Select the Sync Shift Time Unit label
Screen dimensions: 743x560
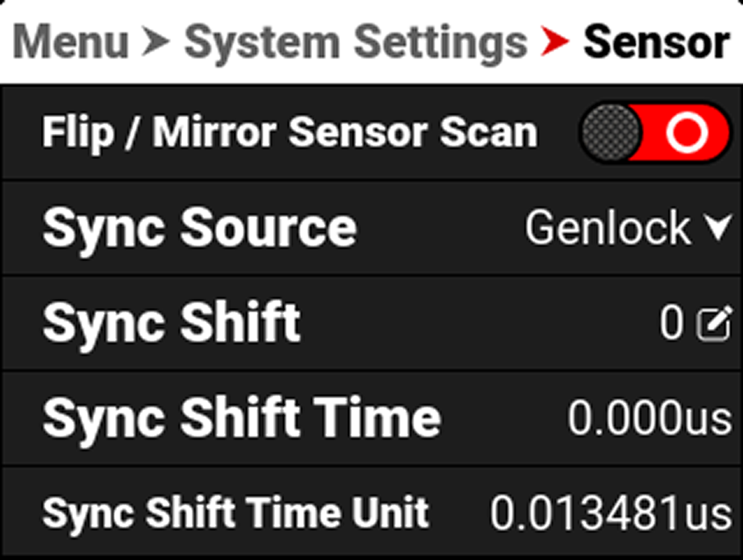tap(235, 513)
